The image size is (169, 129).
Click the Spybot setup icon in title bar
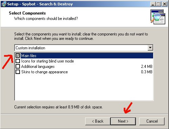tap(4, 4)
